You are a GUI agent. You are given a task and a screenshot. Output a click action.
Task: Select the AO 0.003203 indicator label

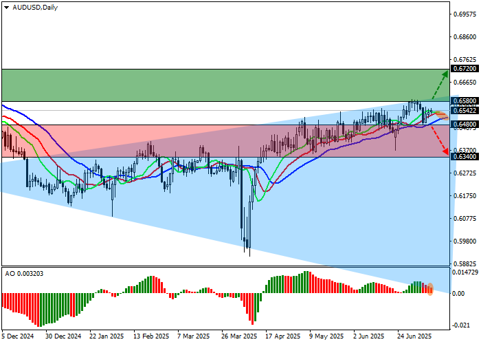point(24,273)
